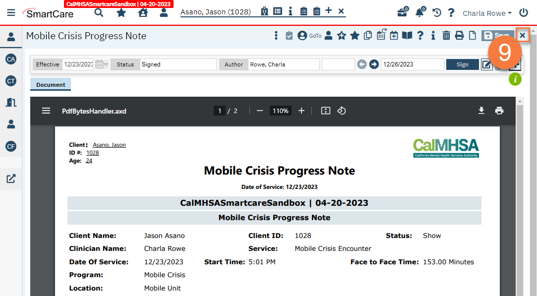
Task: Open the Charla Rowe user dropdown
Action: tap(486, 13)
